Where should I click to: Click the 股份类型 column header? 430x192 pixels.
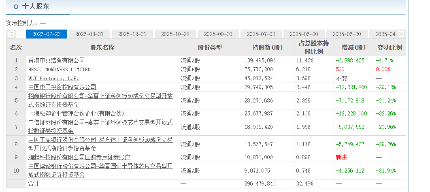[x=210, y=47]
